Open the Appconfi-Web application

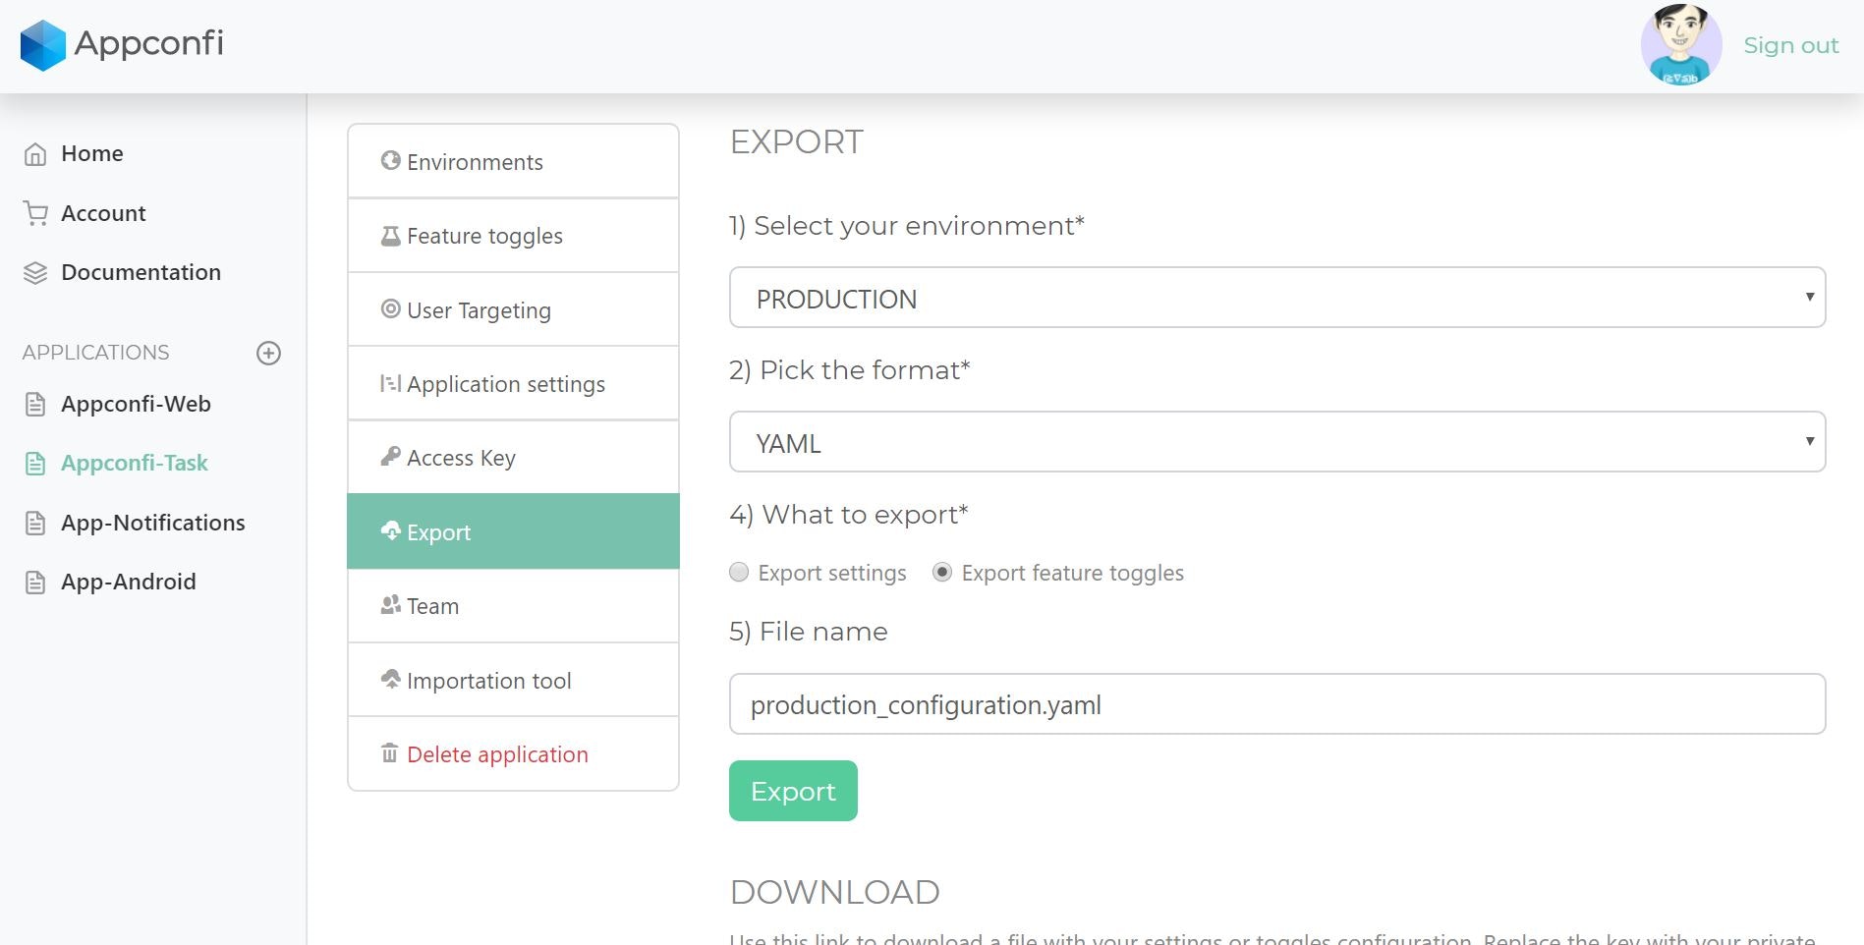click(136, 404)
